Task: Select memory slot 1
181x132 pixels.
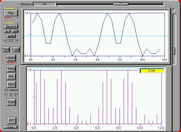Action: click(6, 95)
